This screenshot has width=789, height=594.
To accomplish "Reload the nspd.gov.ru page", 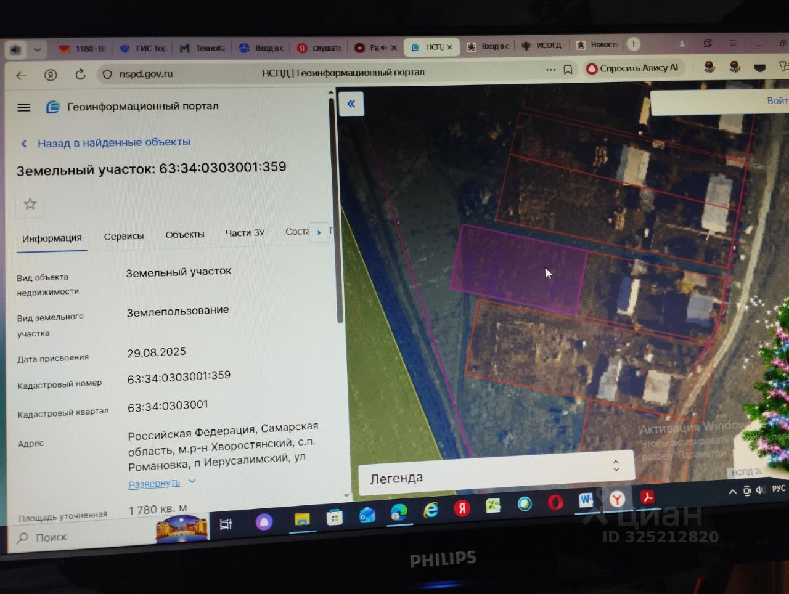I will [x=80, y=75].
